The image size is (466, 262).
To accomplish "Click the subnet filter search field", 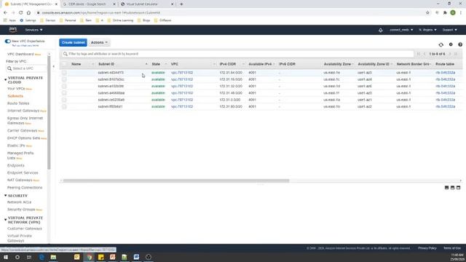I will [237, 54].
